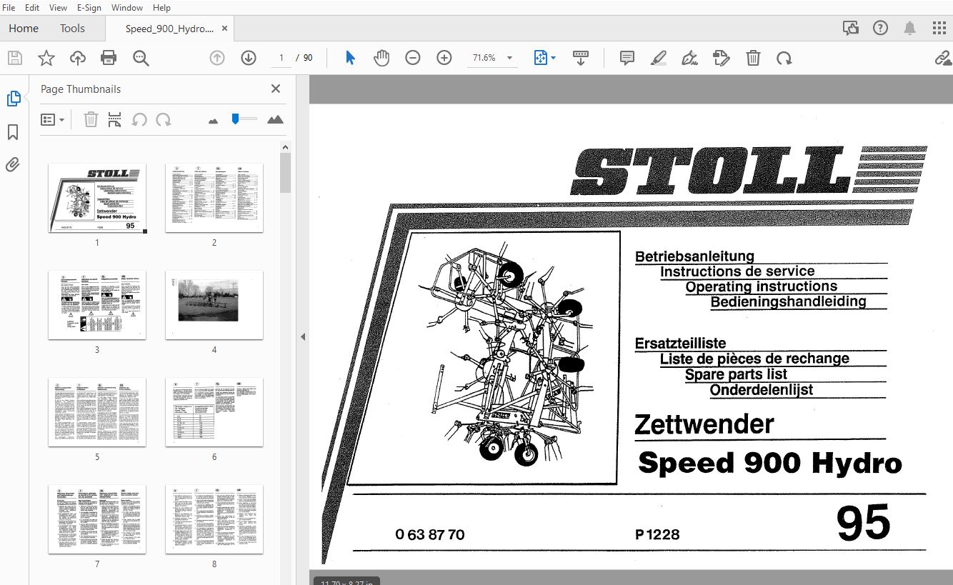Open the Attachments side panel
Viewport: 953px width, 585px height.
pyautogui.click(x=13, y=165)
